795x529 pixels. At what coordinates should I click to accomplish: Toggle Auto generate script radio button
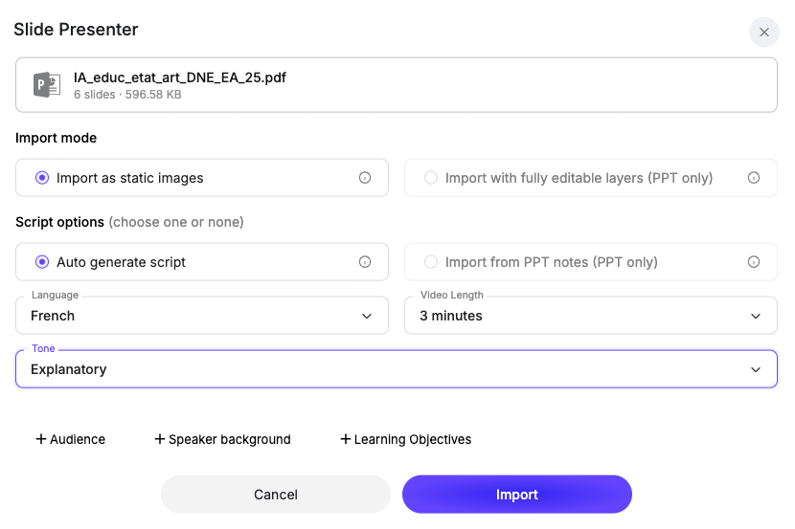point(42,262)
